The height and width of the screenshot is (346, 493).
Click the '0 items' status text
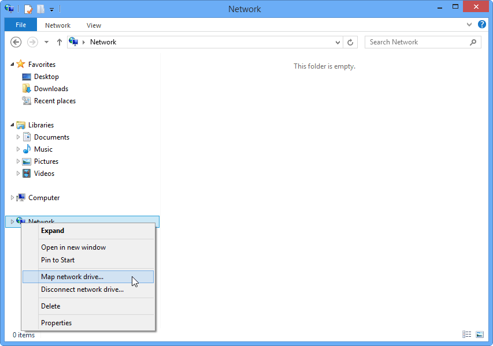point(24,335)
